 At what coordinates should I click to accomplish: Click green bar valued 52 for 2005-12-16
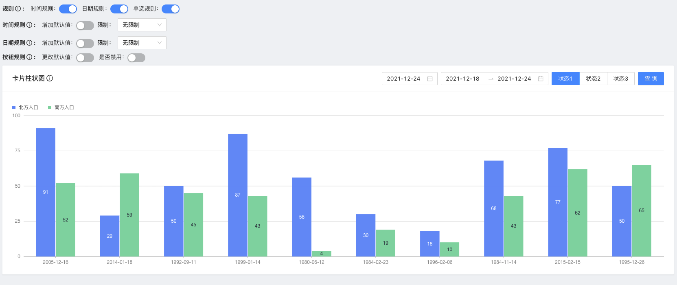(x=66, y=220)
